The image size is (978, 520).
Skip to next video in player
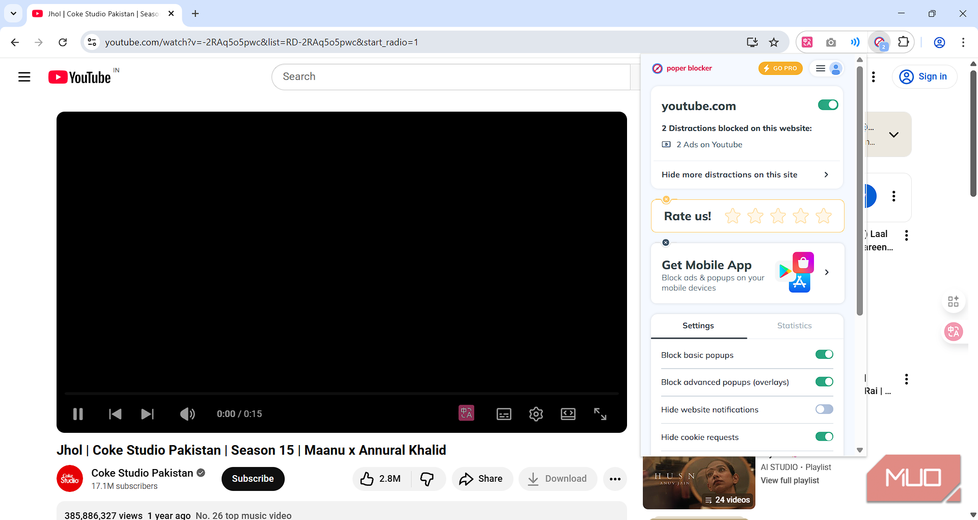147,414
